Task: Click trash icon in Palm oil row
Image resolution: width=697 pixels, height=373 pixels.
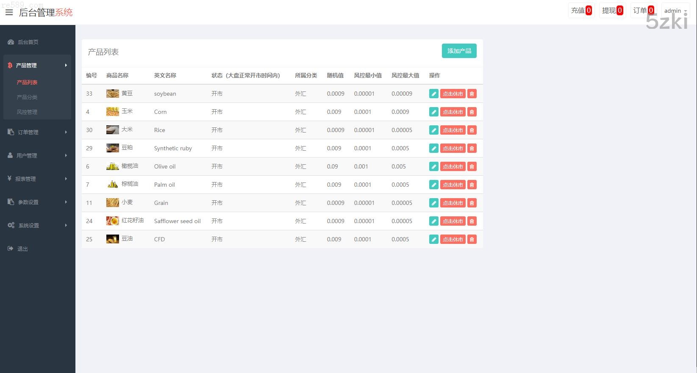Action: [472, 185]
